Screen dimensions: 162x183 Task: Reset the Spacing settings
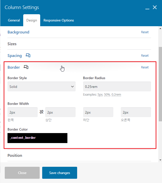(145, 56)
